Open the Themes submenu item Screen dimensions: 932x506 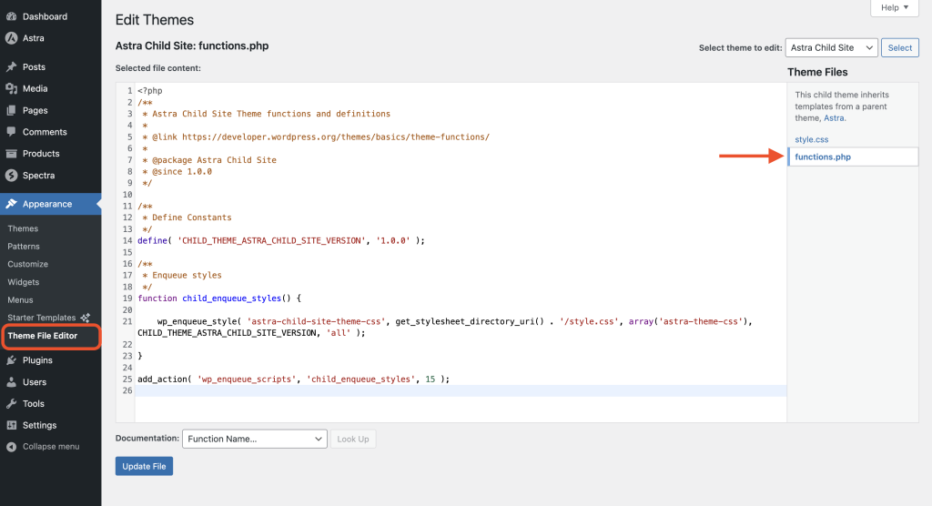23,228
